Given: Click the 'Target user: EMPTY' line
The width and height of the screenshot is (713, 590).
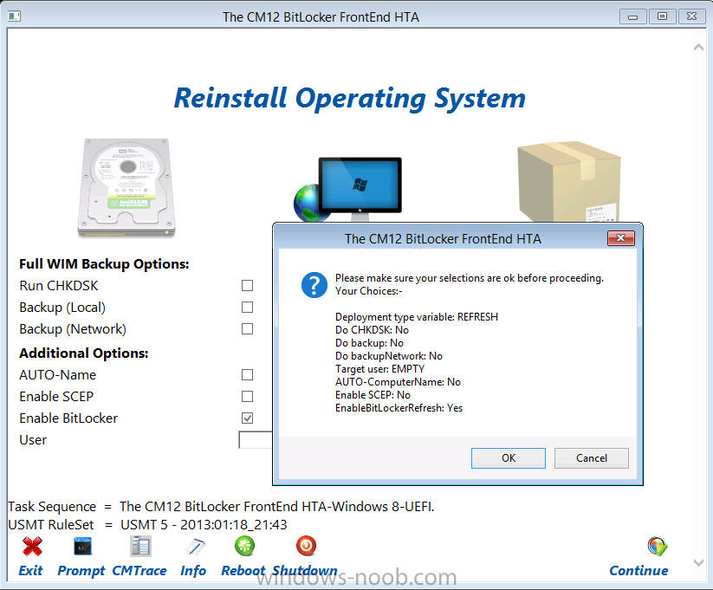Looking at the screenshot, I should pos(379,369).
